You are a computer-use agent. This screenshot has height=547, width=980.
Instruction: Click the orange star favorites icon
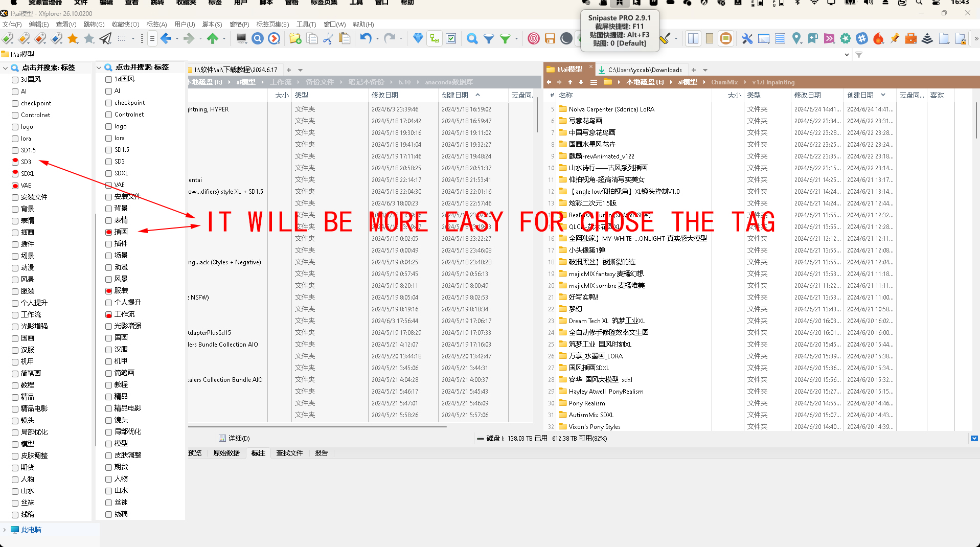73,38
